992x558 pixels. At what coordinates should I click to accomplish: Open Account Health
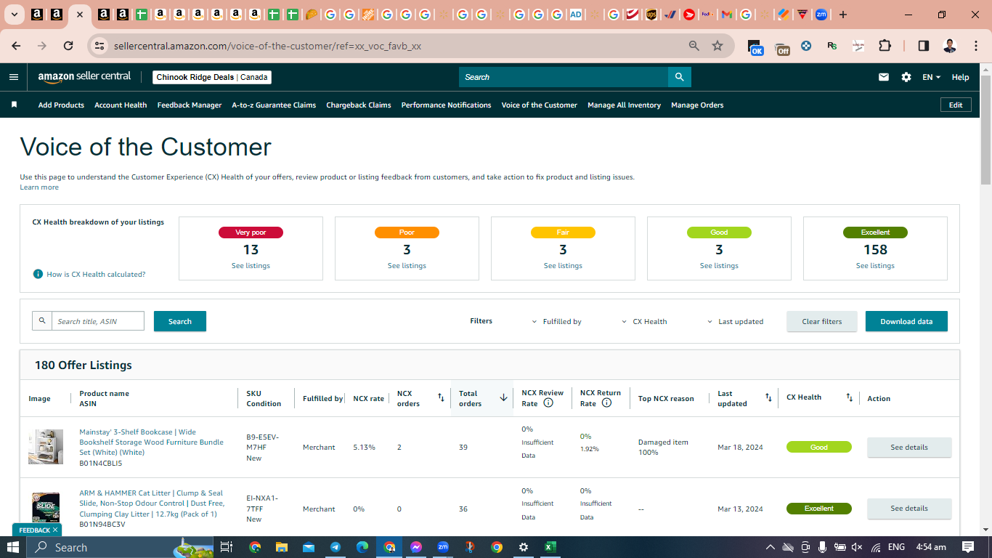pyautogui.click(x=121, y=105)
